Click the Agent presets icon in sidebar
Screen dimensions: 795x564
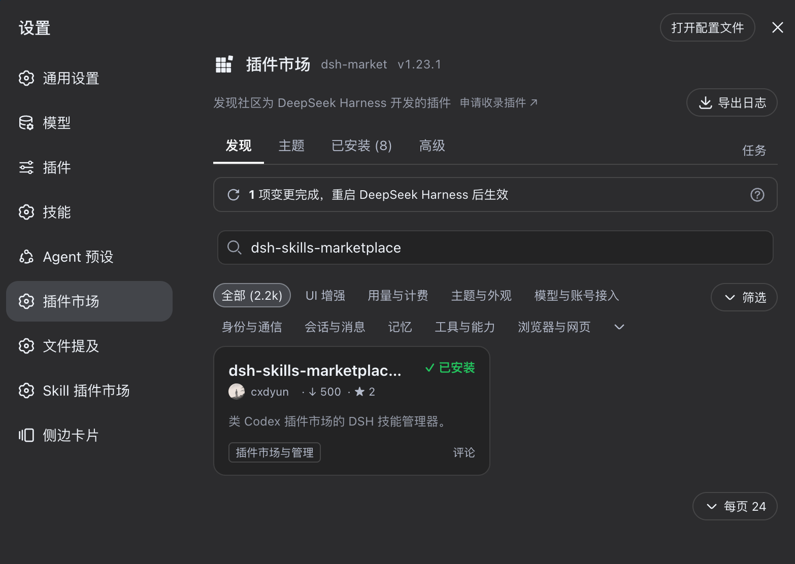pos(26,257)
